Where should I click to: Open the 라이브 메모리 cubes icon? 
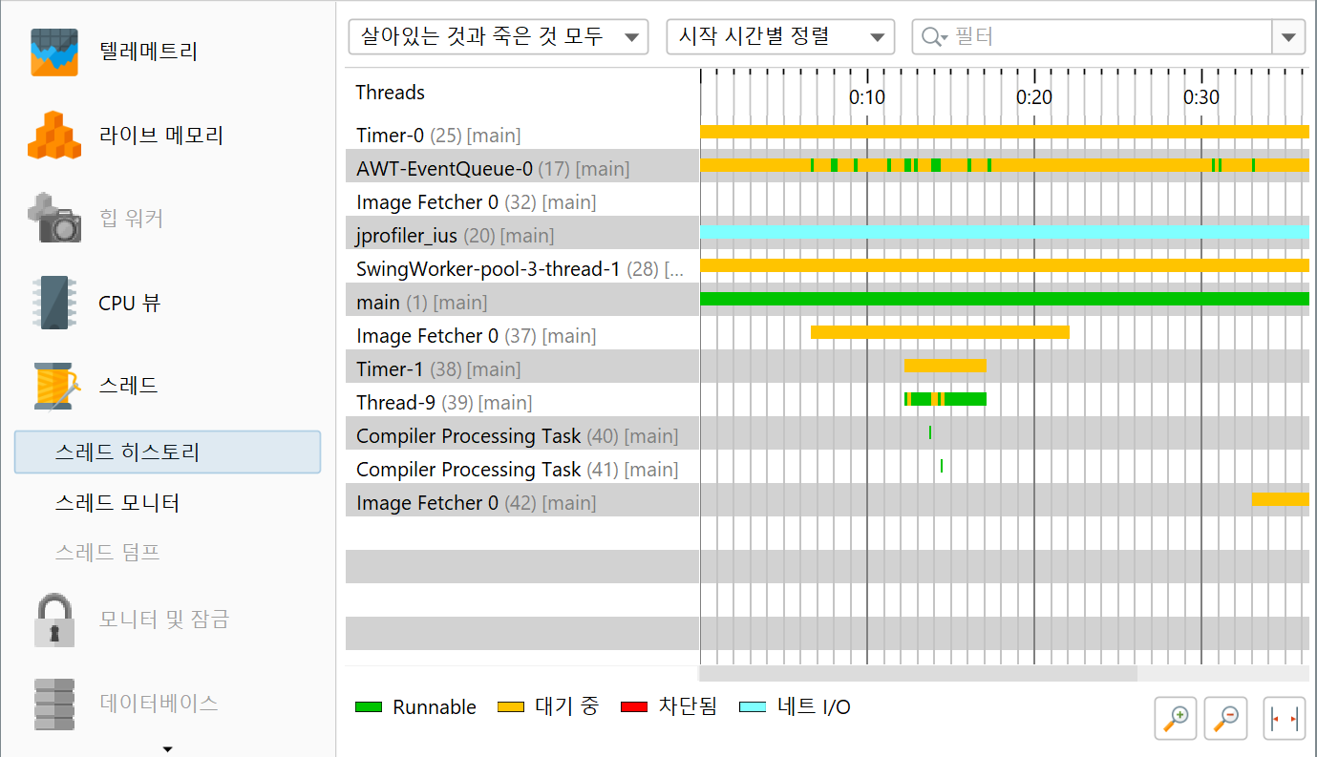55,135
